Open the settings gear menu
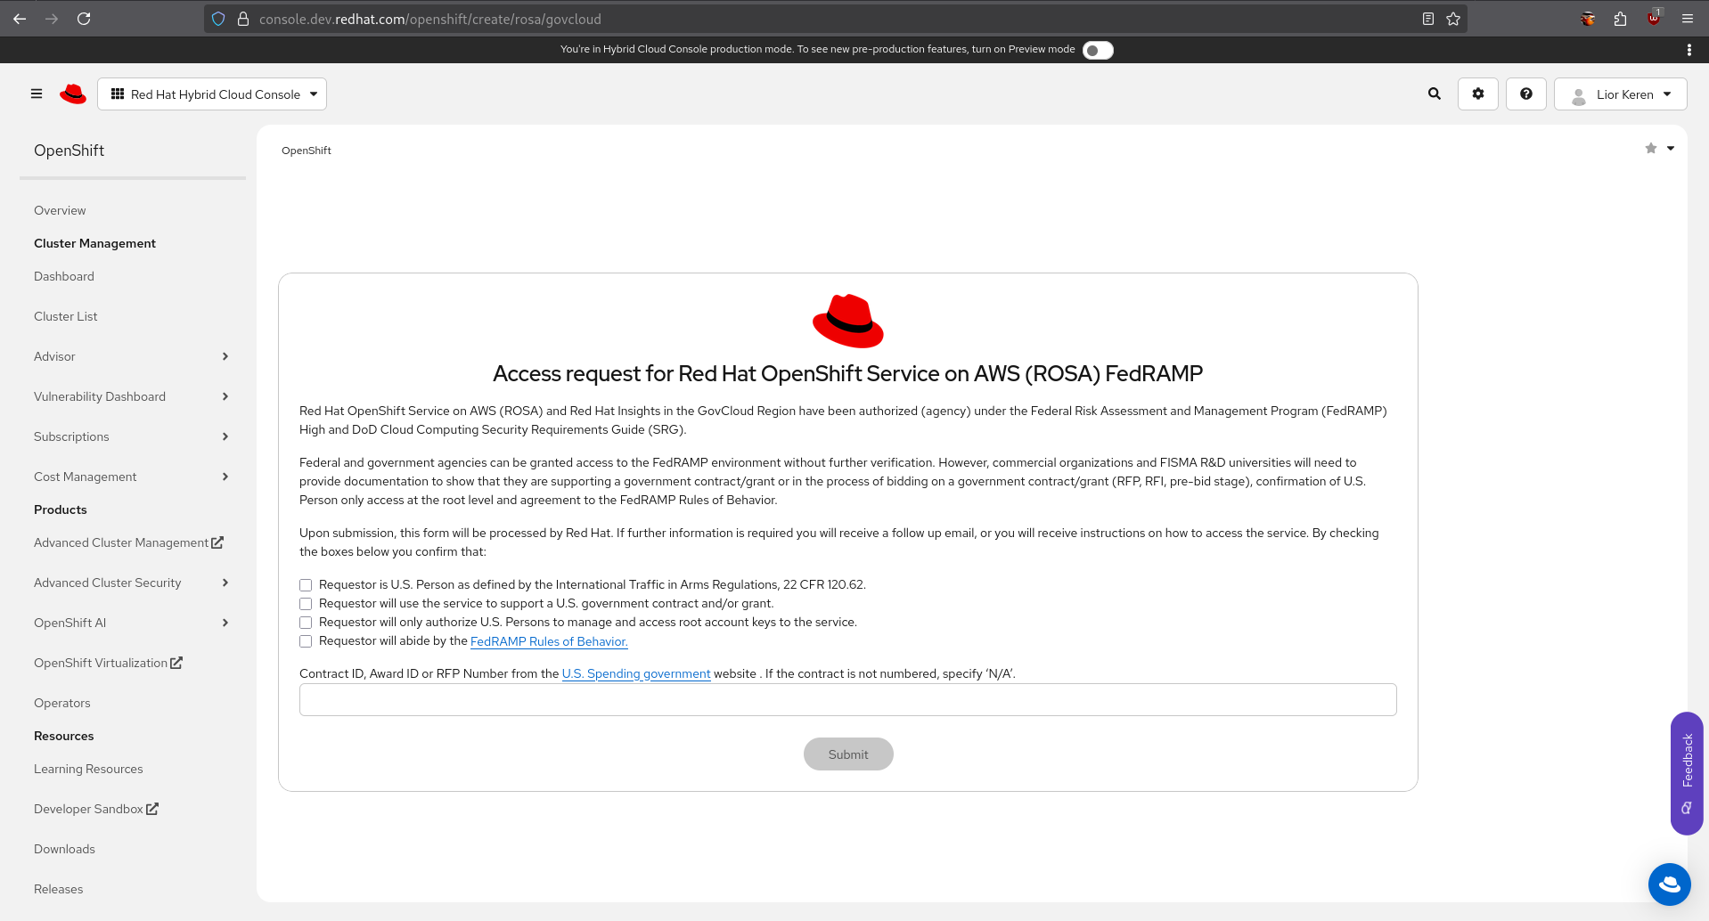The height and width of the screenshot is (921, 1709). [x=1478, y=94]
